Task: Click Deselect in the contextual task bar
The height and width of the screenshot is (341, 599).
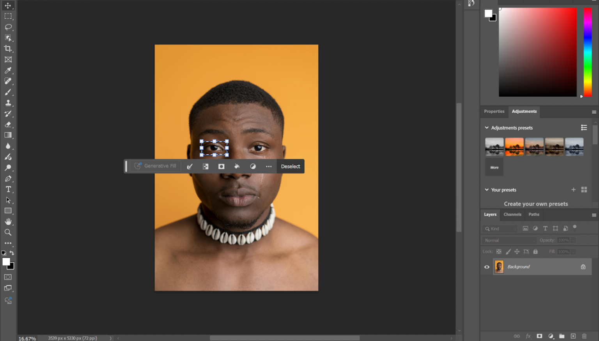Action: point(291,166)
